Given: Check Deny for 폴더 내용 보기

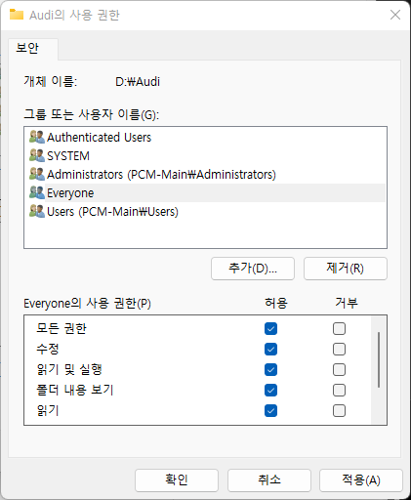Looking at the screenshot, I should point(339,391).
